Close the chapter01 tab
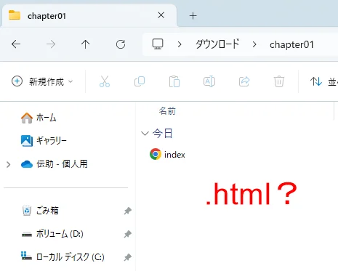 click(161, 15)
